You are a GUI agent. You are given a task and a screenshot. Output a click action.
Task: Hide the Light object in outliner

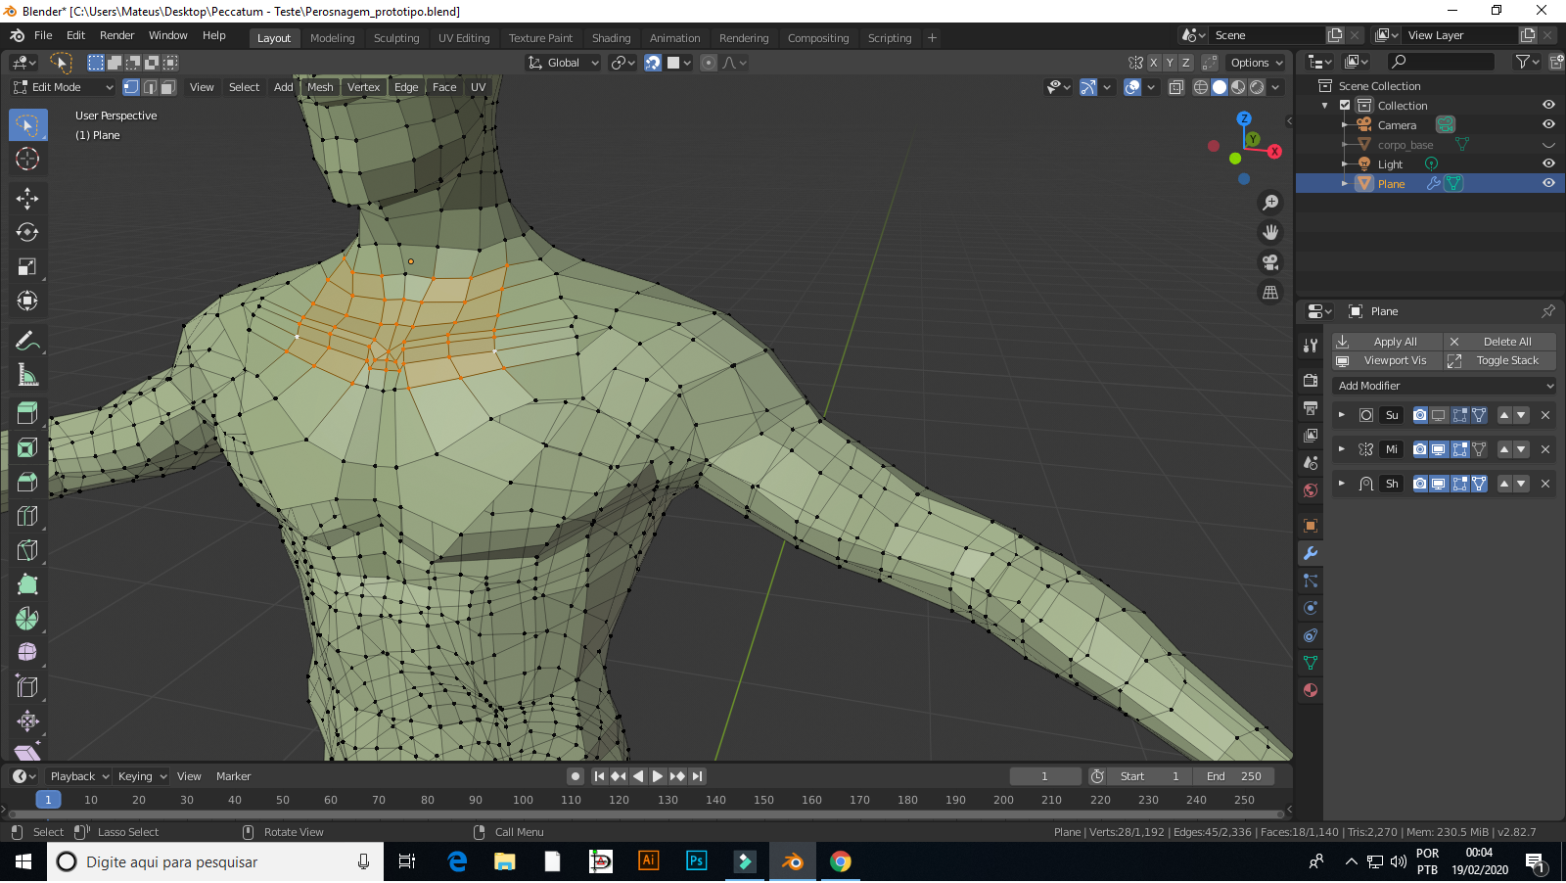click(1548, 163)
